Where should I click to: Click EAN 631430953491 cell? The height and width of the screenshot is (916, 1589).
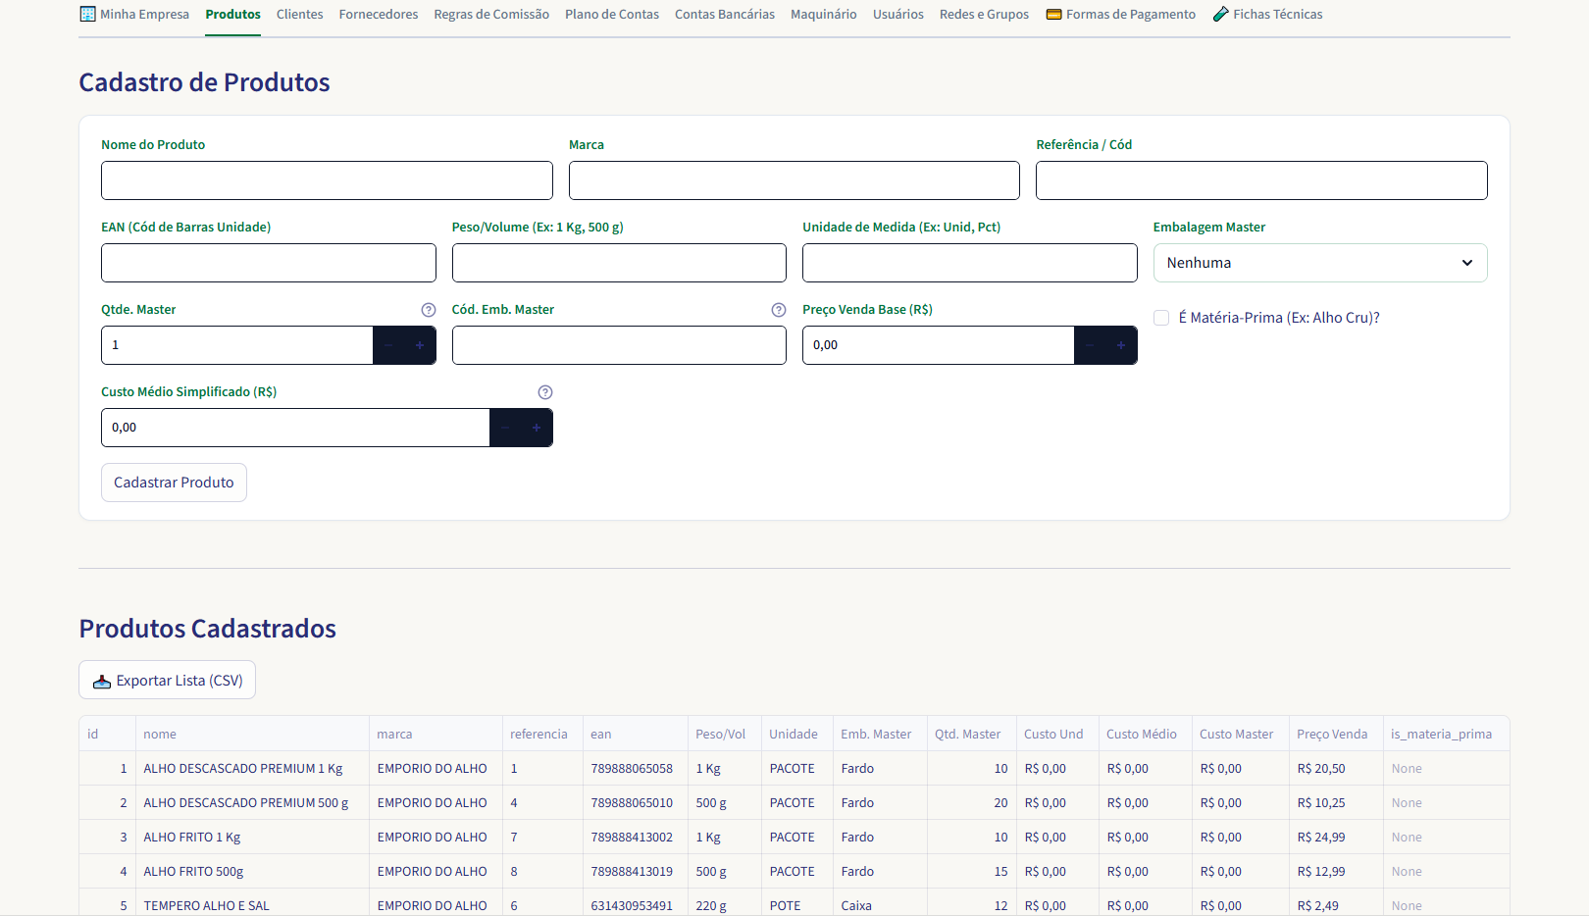tap(636, 904)
